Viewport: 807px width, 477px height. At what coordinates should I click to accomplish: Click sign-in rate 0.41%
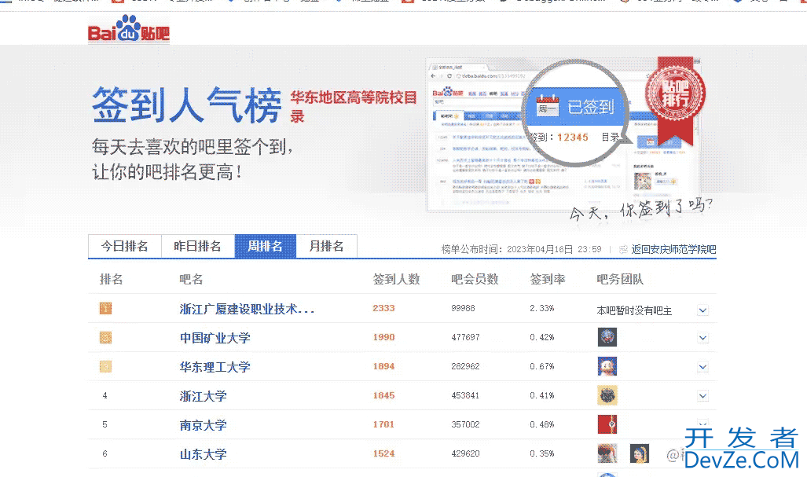pos(542,395)
